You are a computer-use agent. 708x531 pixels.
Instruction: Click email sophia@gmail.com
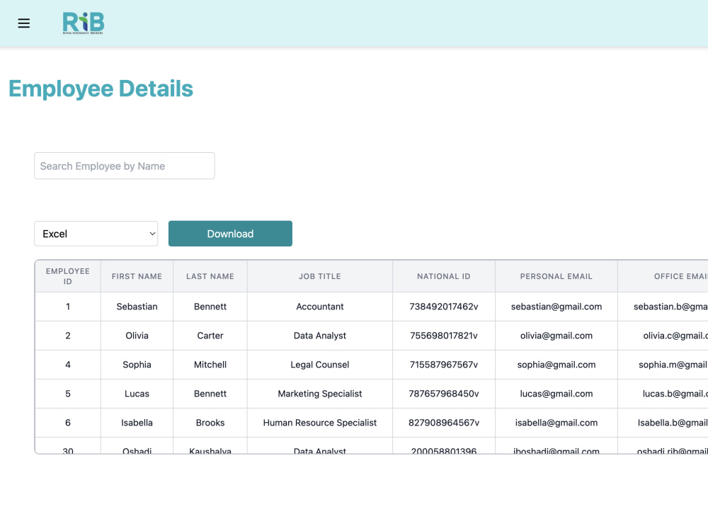[x=556, y=365]
